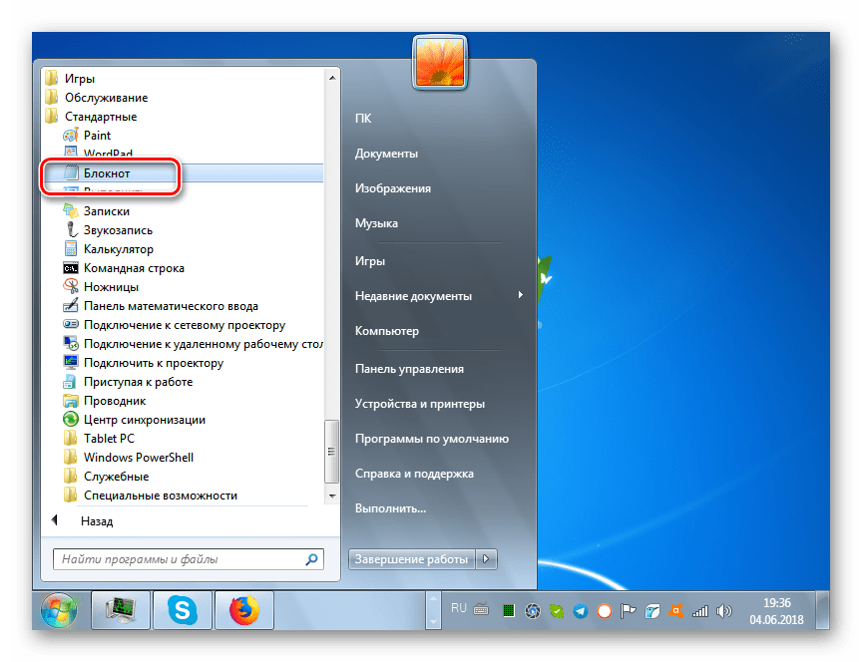Viewport: 862px width, 662px height.
Task: Open the Музыка library
Action: [376, 223]
